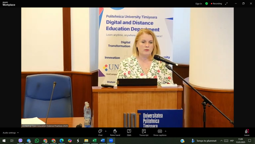
Task: Expand Audio settings menu arrow
Action: tap(18, 133)
